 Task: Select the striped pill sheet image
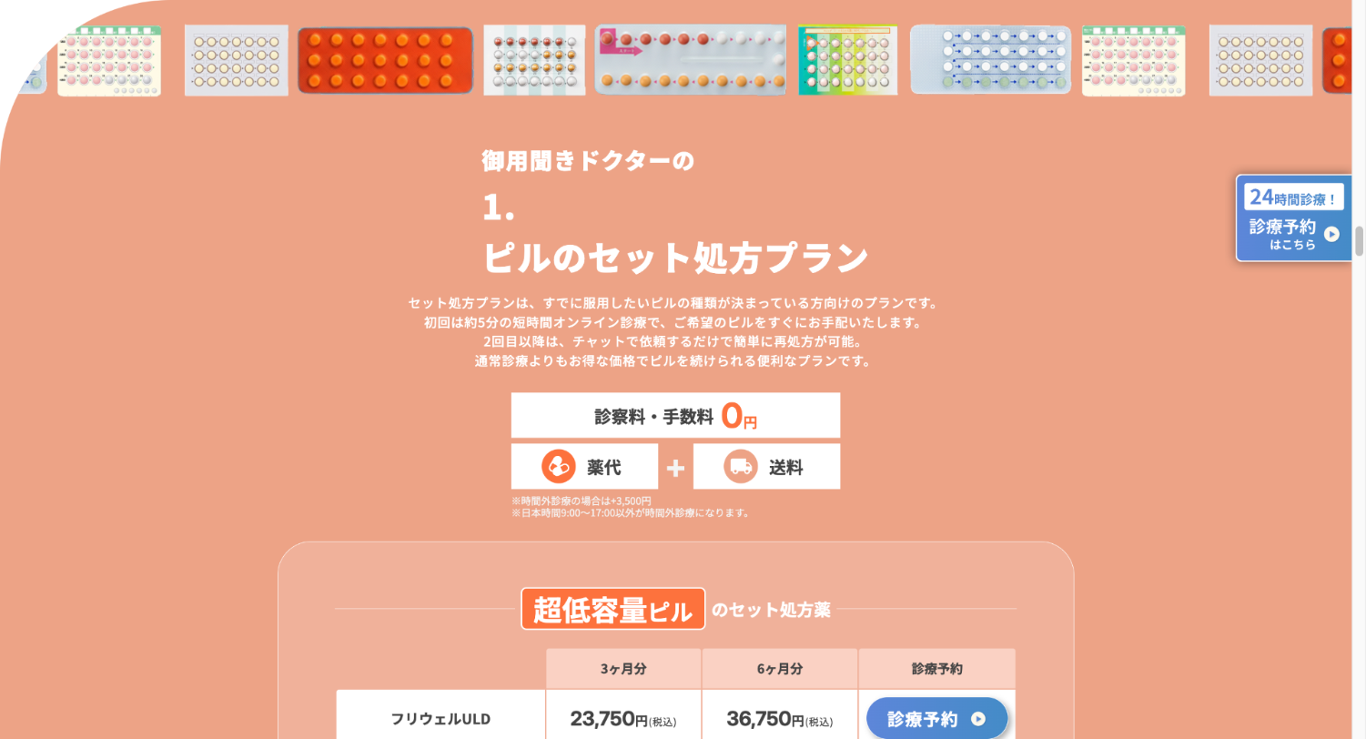click(534, 60)
